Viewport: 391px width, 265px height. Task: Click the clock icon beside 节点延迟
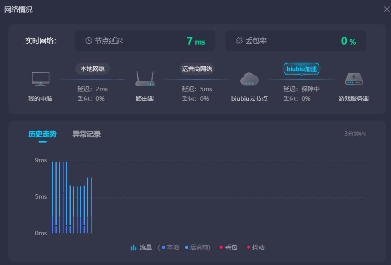point(89,41)
